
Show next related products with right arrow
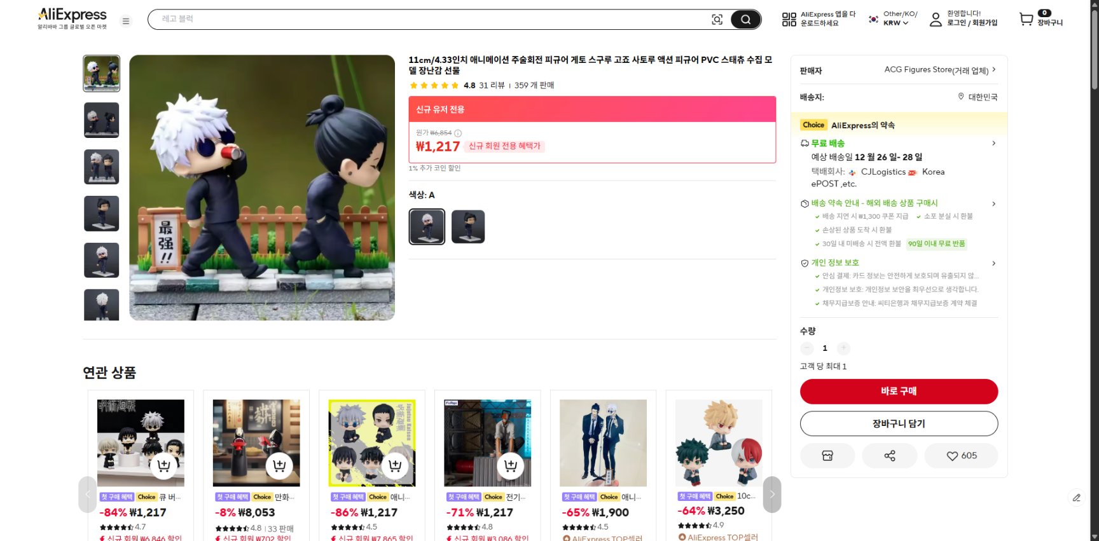pos(772,495)
